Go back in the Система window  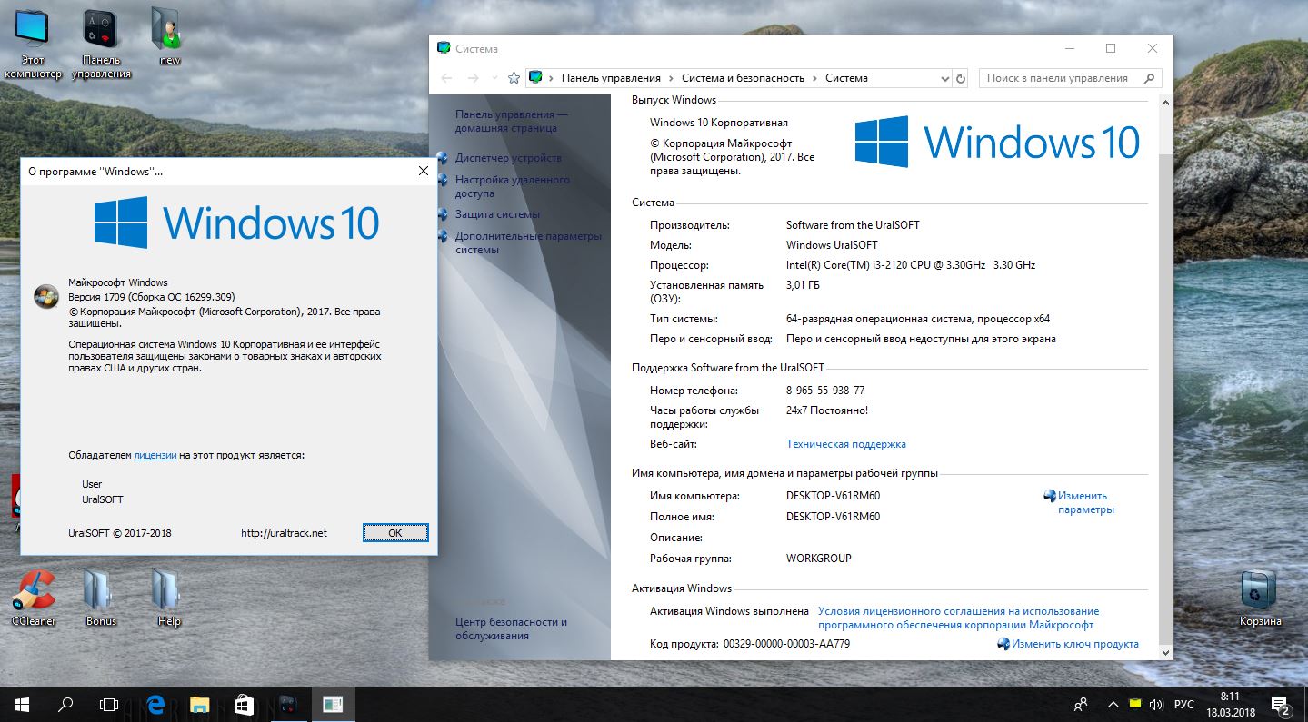pos(446,78)
